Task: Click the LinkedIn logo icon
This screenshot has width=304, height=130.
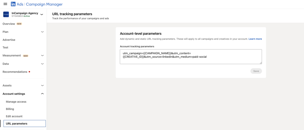Action: coord(13,4)
